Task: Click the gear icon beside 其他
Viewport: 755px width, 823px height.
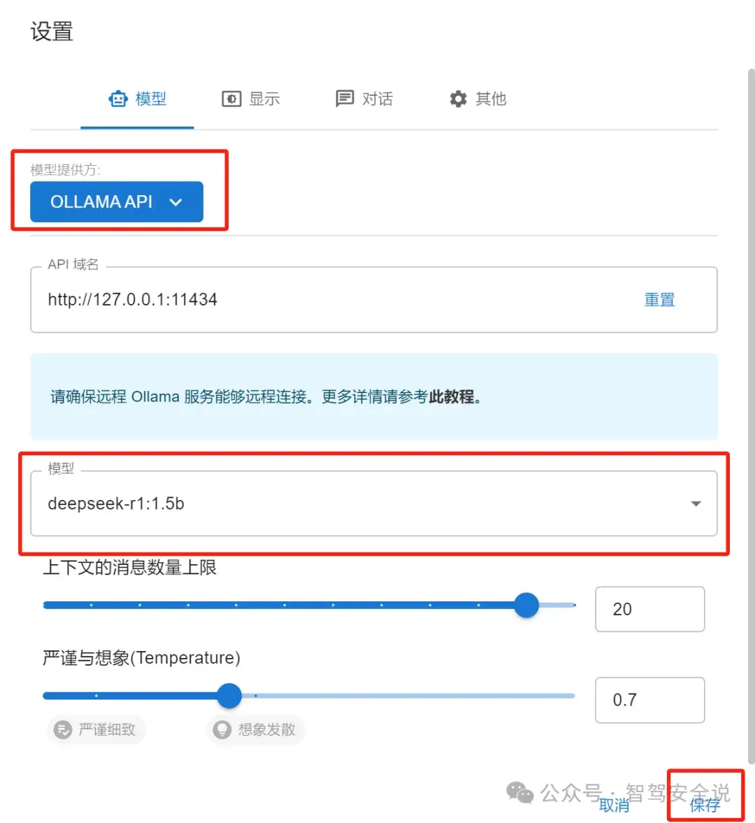Action: point(458,99)
